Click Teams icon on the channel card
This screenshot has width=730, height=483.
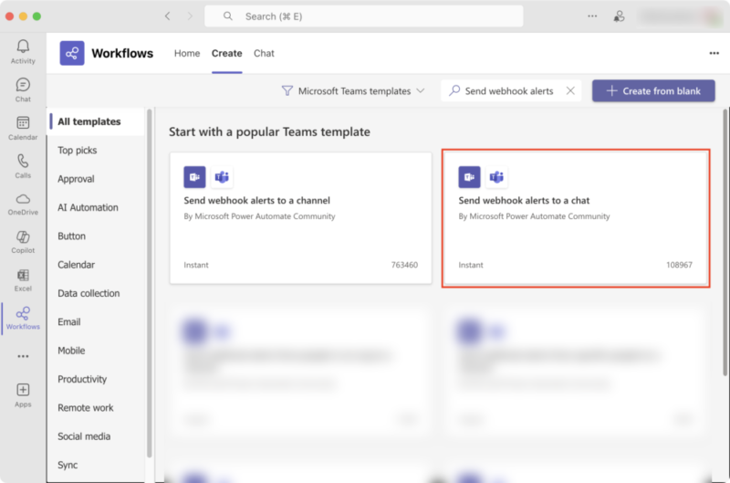click(222, 177)
